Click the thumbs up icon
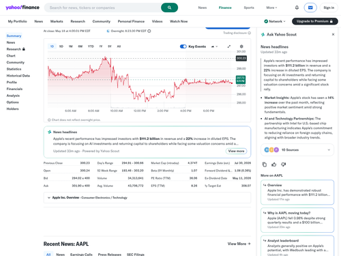The width and height of the screenshot is (341, 256). [274, 165]
